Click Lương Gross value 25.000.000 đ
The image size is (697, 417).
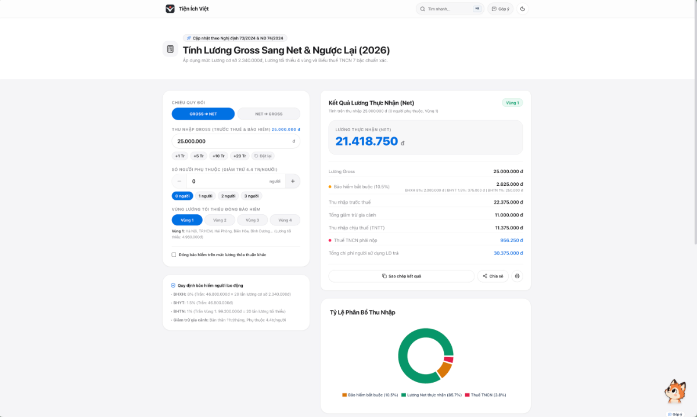pyautogui.click(x=508, y=171)
